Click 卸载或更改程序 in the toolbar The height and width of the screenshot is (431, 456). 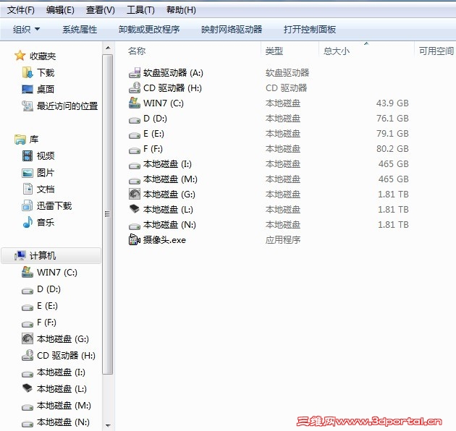pos(149,30)
